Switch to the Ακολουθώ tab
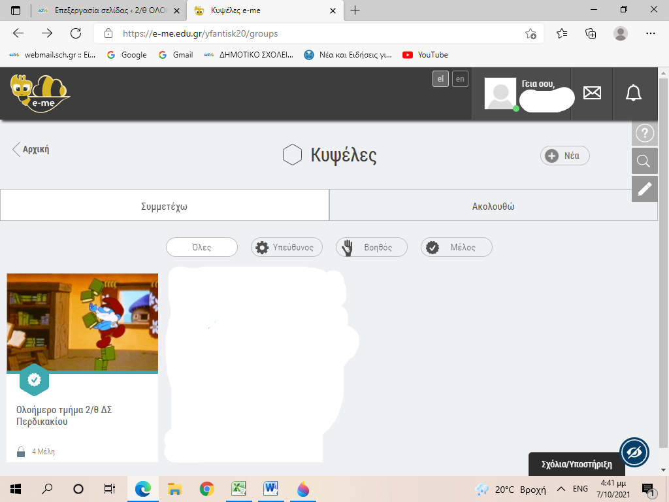 pyautogui.click(x=493, y=205)
